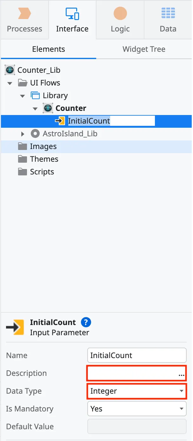Open the Elements tab
193x441 pixels.
pyautogui.click(x=48, y=49)
